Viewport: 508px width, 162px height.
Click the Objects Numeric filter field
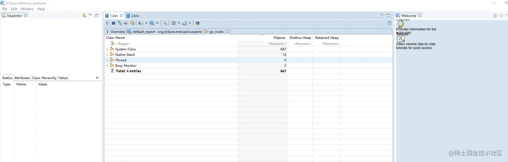coord(262,44)
